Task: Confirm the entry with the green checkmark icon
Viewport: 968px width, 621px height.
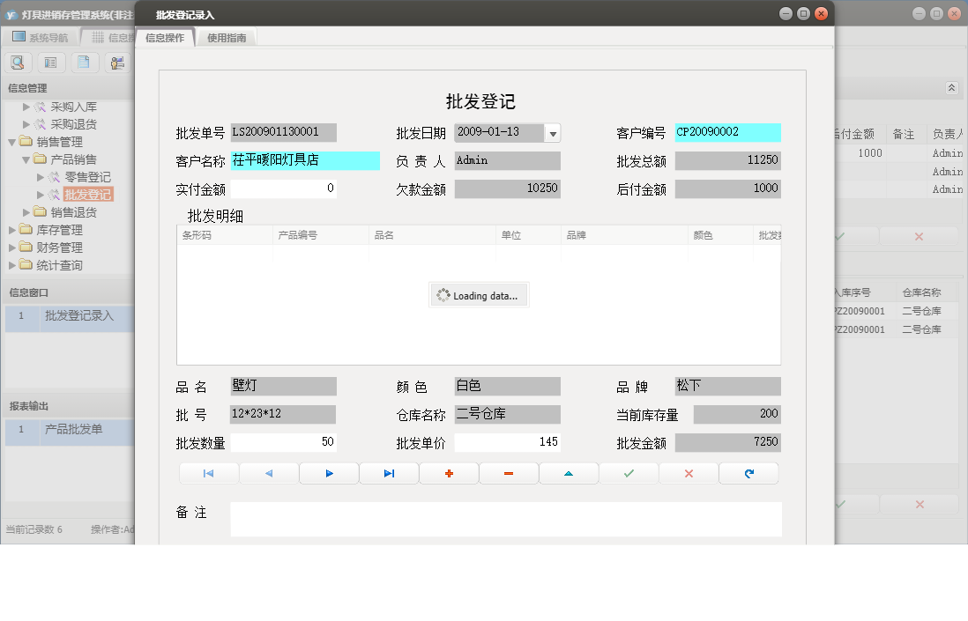Action: [x=629, y=473]
